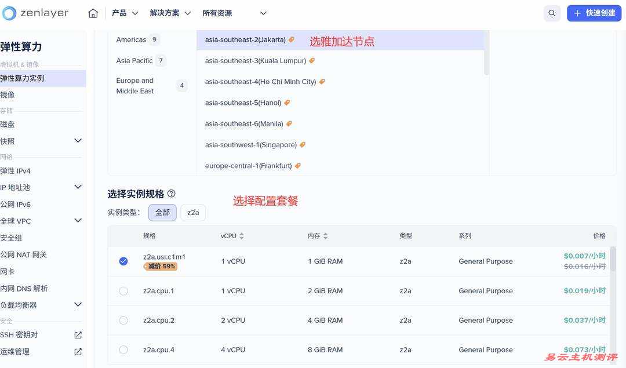Image resolution: width=626 pixels, height=368 pixels.
Task: Open the 解决方案 menu
Action: pyautogui.click(x=164, y=12)
